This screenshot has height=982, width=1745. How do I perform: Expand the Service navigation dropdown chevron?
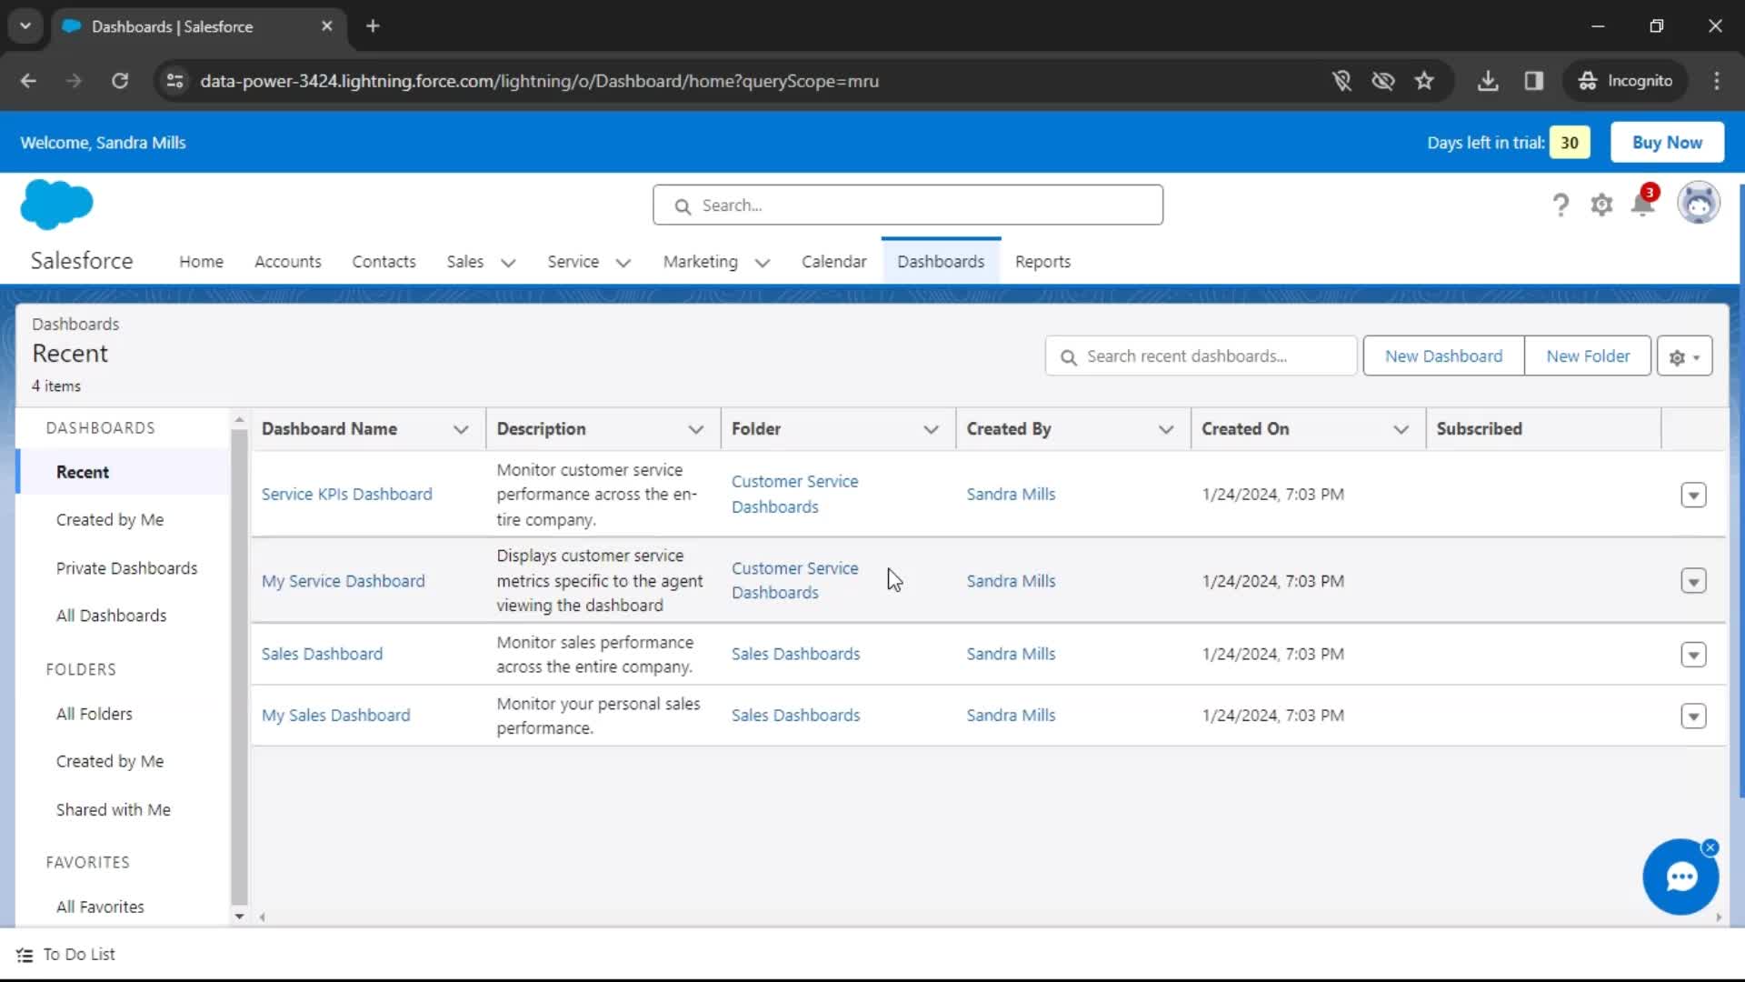tap(623, 263)
